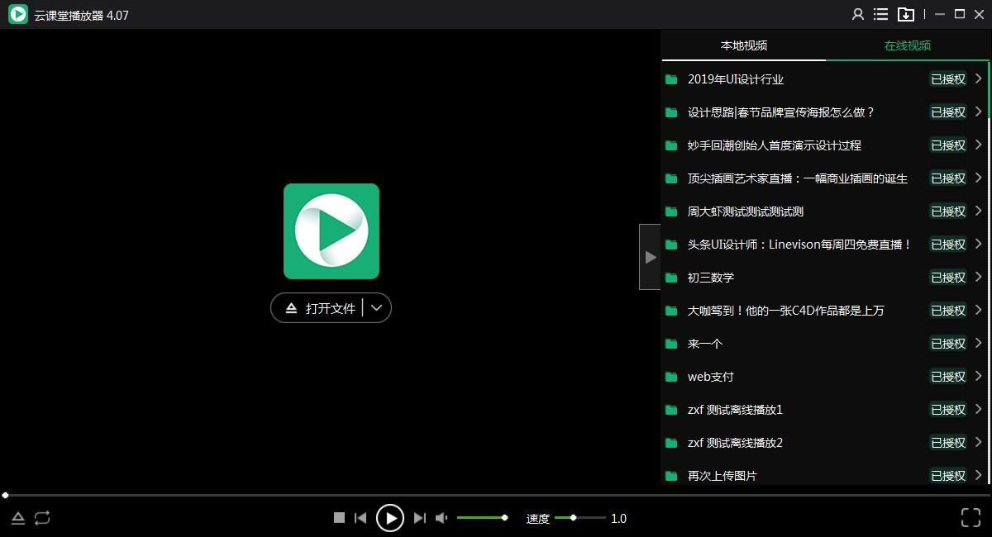This screenshot has width=992, height=537.
Task: Open the download manager icon
Action: (x=906, y=14)
